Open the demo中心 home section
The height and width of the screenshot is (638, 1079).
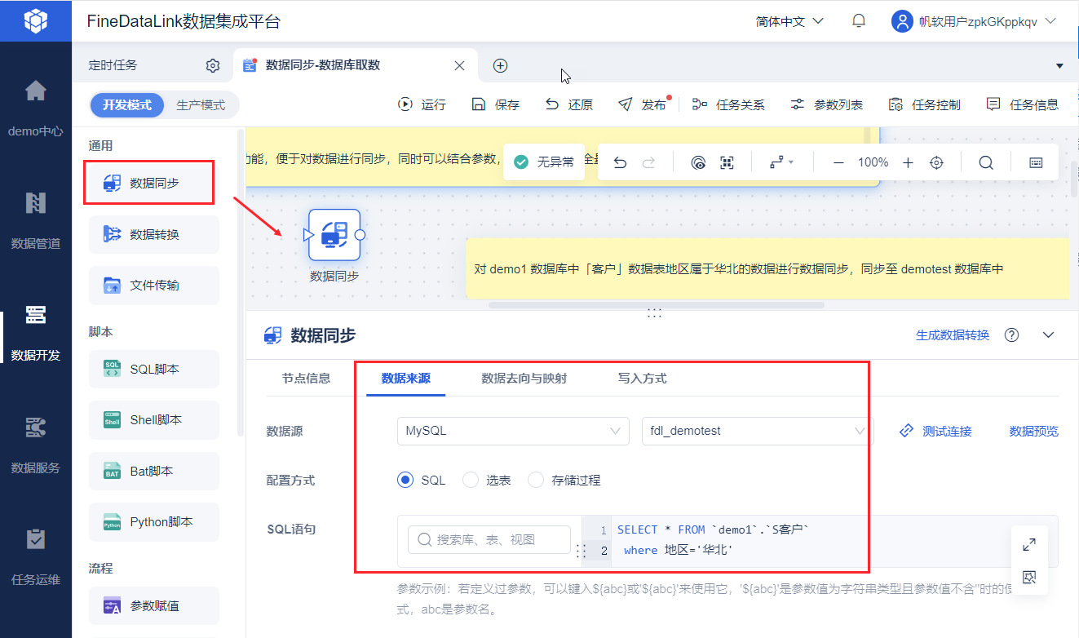[x=36, y=106]
